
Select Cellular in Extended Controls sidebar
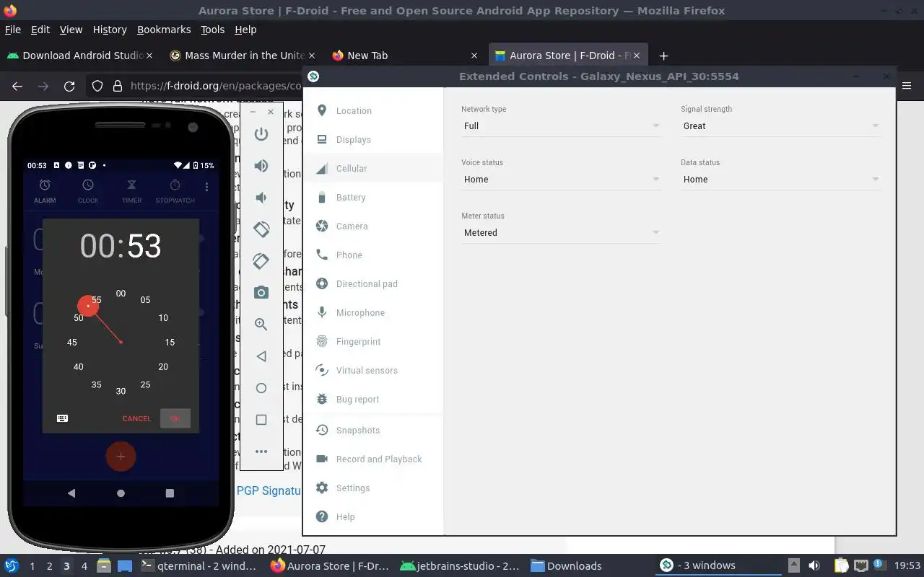(x=373, y=169)
